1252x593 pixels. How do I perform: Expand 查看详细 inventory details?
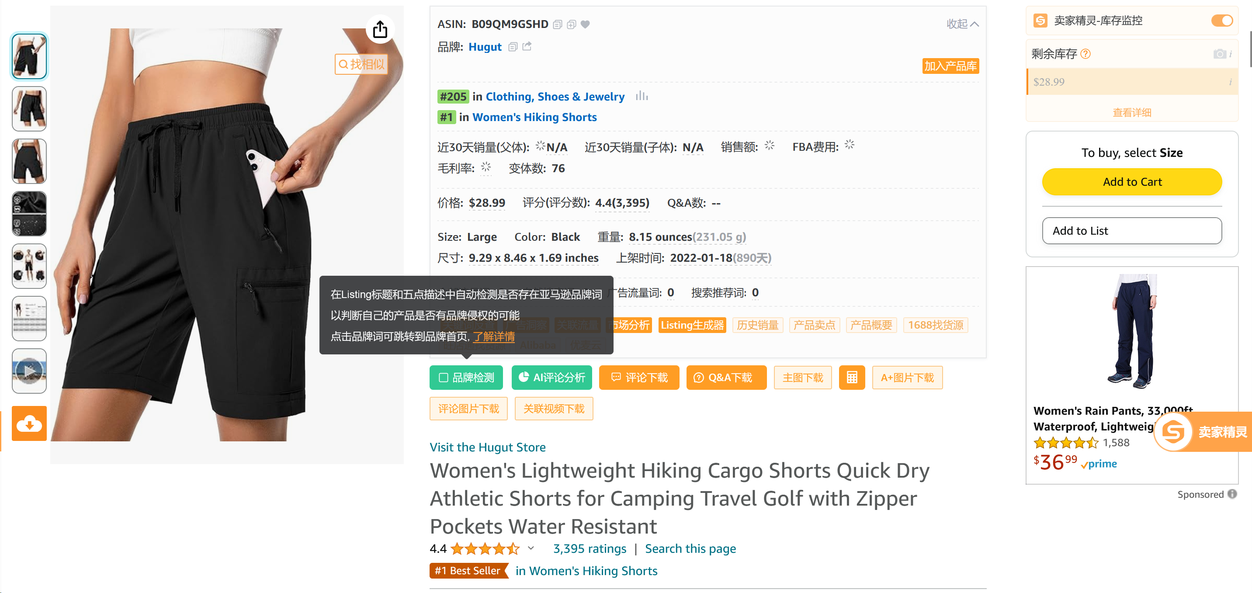pos(1131,112)
